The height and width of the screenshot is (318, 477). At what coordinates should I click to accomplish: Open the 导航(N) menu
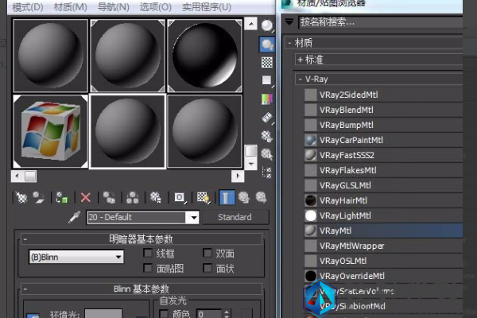pos(113,7)
